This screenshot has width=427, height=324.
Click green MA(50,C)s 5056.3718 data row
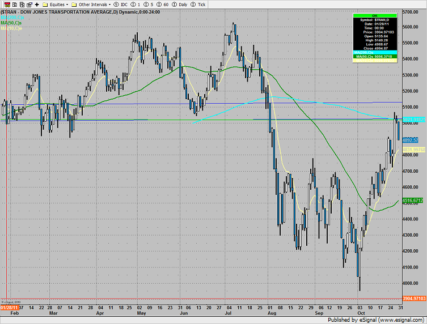click(375, 57)
